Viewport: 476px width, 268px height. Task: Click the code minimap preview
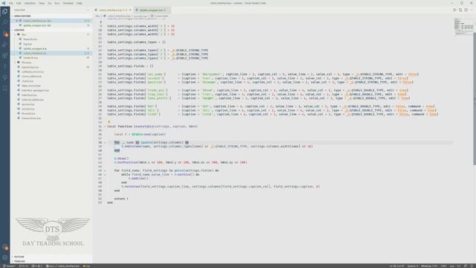click(463, 27)
